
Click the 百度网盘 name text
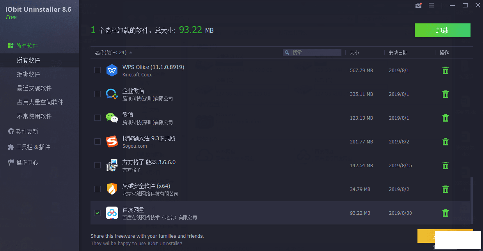pyautogui.click(x=133, y=210)
